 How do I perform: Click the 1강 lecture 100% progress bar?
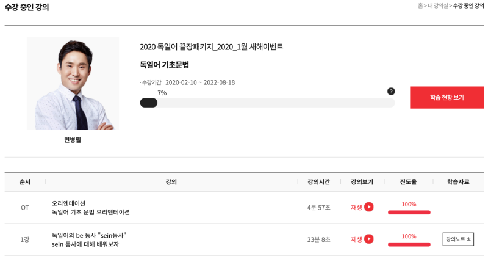[409, 244]
